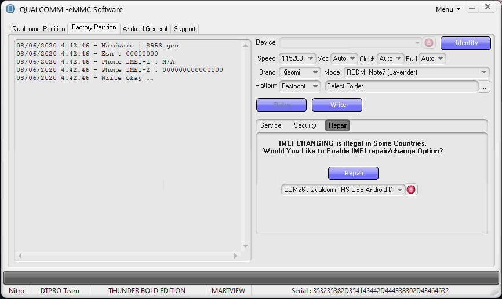Screen dimensions: 502x299
Task: Click 'MARTVIEW' in the status bar
Action: tap(228, 291)
